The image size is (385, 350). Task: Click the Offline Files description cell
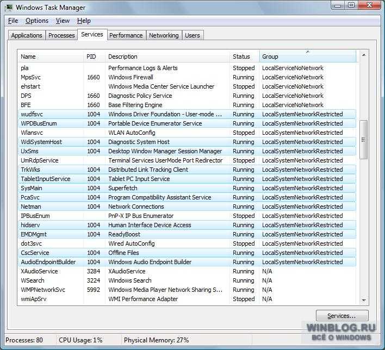tap(123, 253)
